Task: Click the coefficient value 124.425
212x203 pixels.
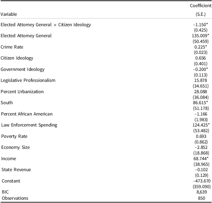Action: (x=200, y=125)
